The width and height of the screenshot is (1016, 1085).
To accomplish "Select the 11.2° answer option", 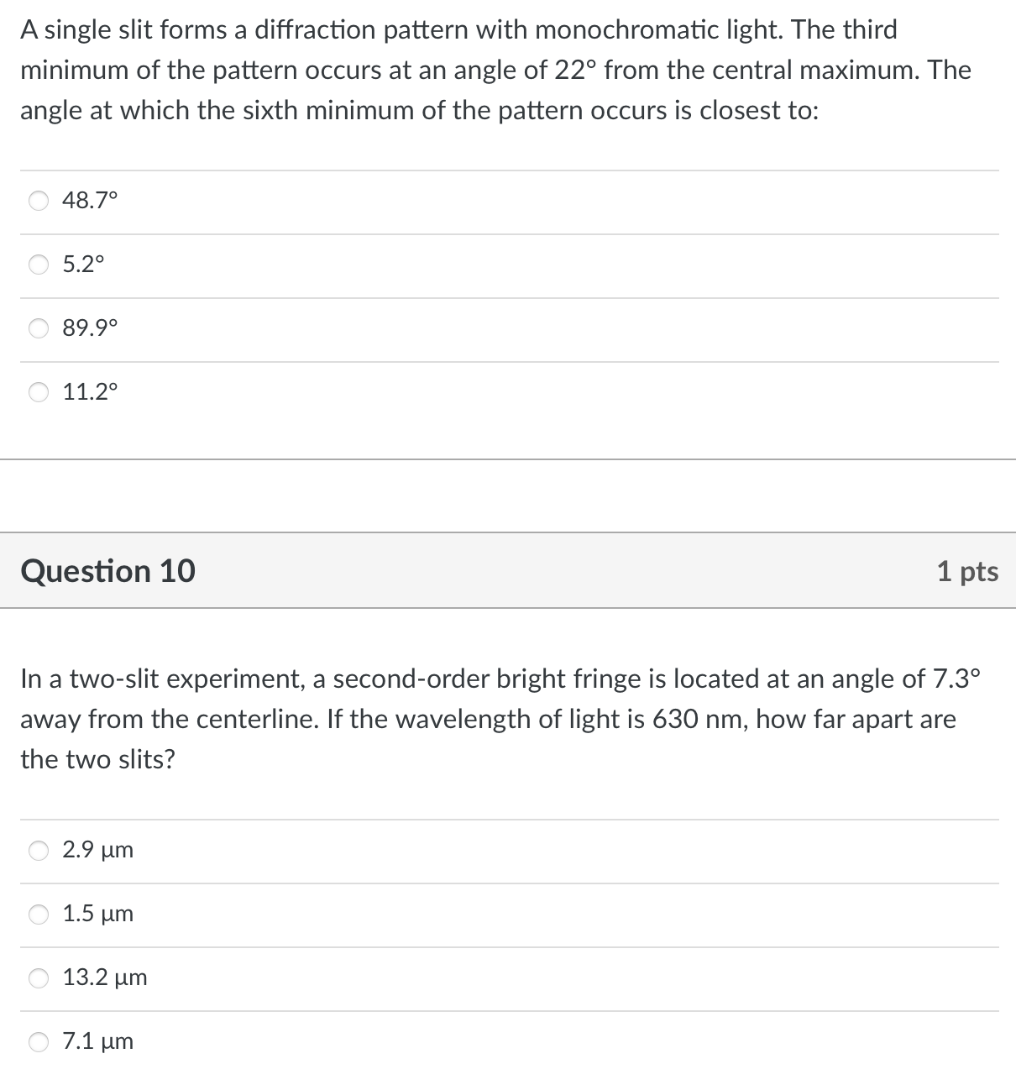I will click(39, 392).
